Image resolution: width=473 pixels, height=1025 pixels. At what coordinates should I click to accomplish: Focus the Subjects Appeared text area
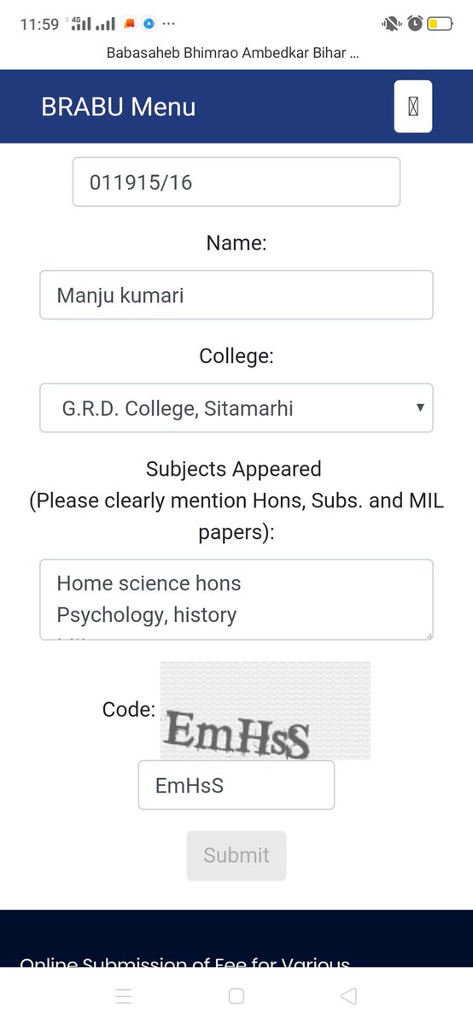coord(236,600)
